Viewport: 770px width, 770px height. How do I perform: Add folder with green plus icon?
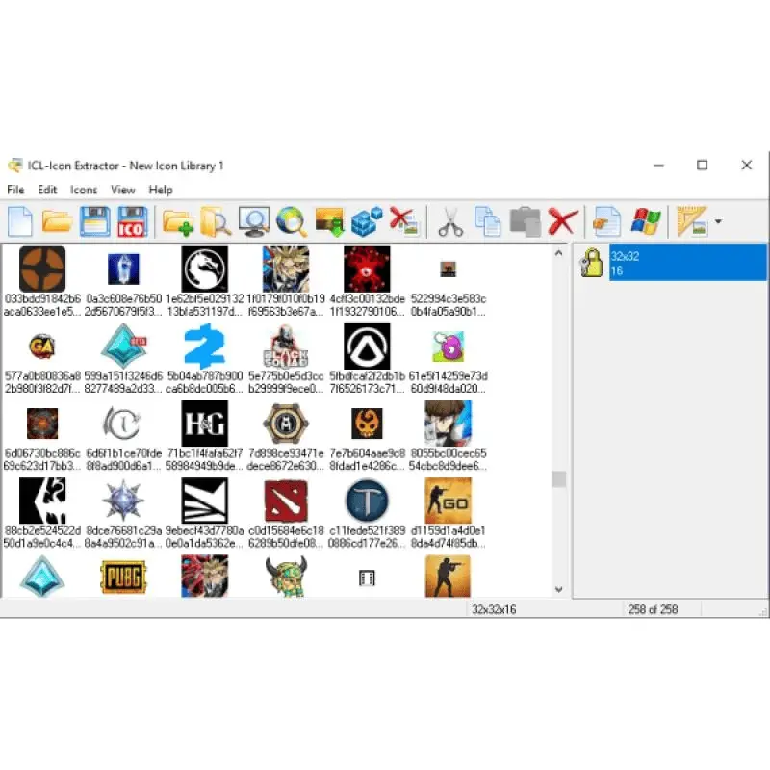tap(178, 223)
